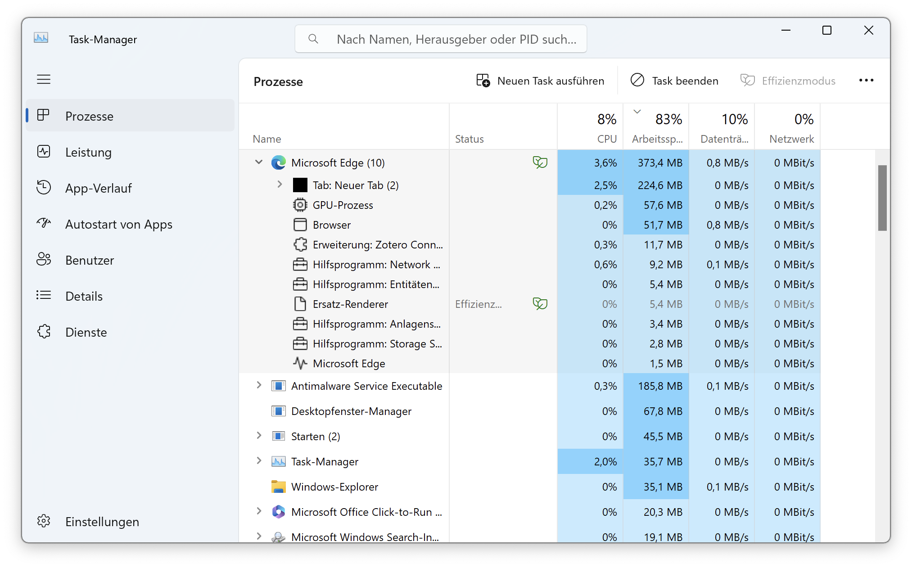Open Autostart von Apps tab
912x568 pixels.
[x=130, y=224]
